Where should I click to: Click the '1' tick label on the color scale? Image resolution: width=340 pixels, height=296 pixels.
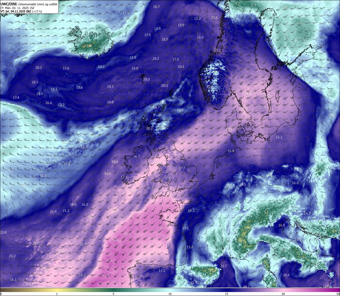pos(57,294)
